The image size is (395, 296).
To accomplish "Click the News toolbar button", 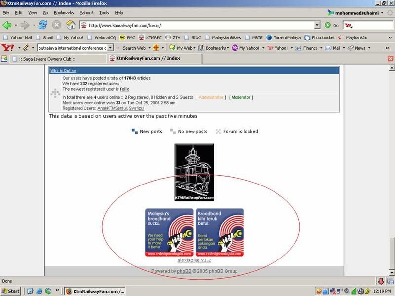I will pos(356,48).
